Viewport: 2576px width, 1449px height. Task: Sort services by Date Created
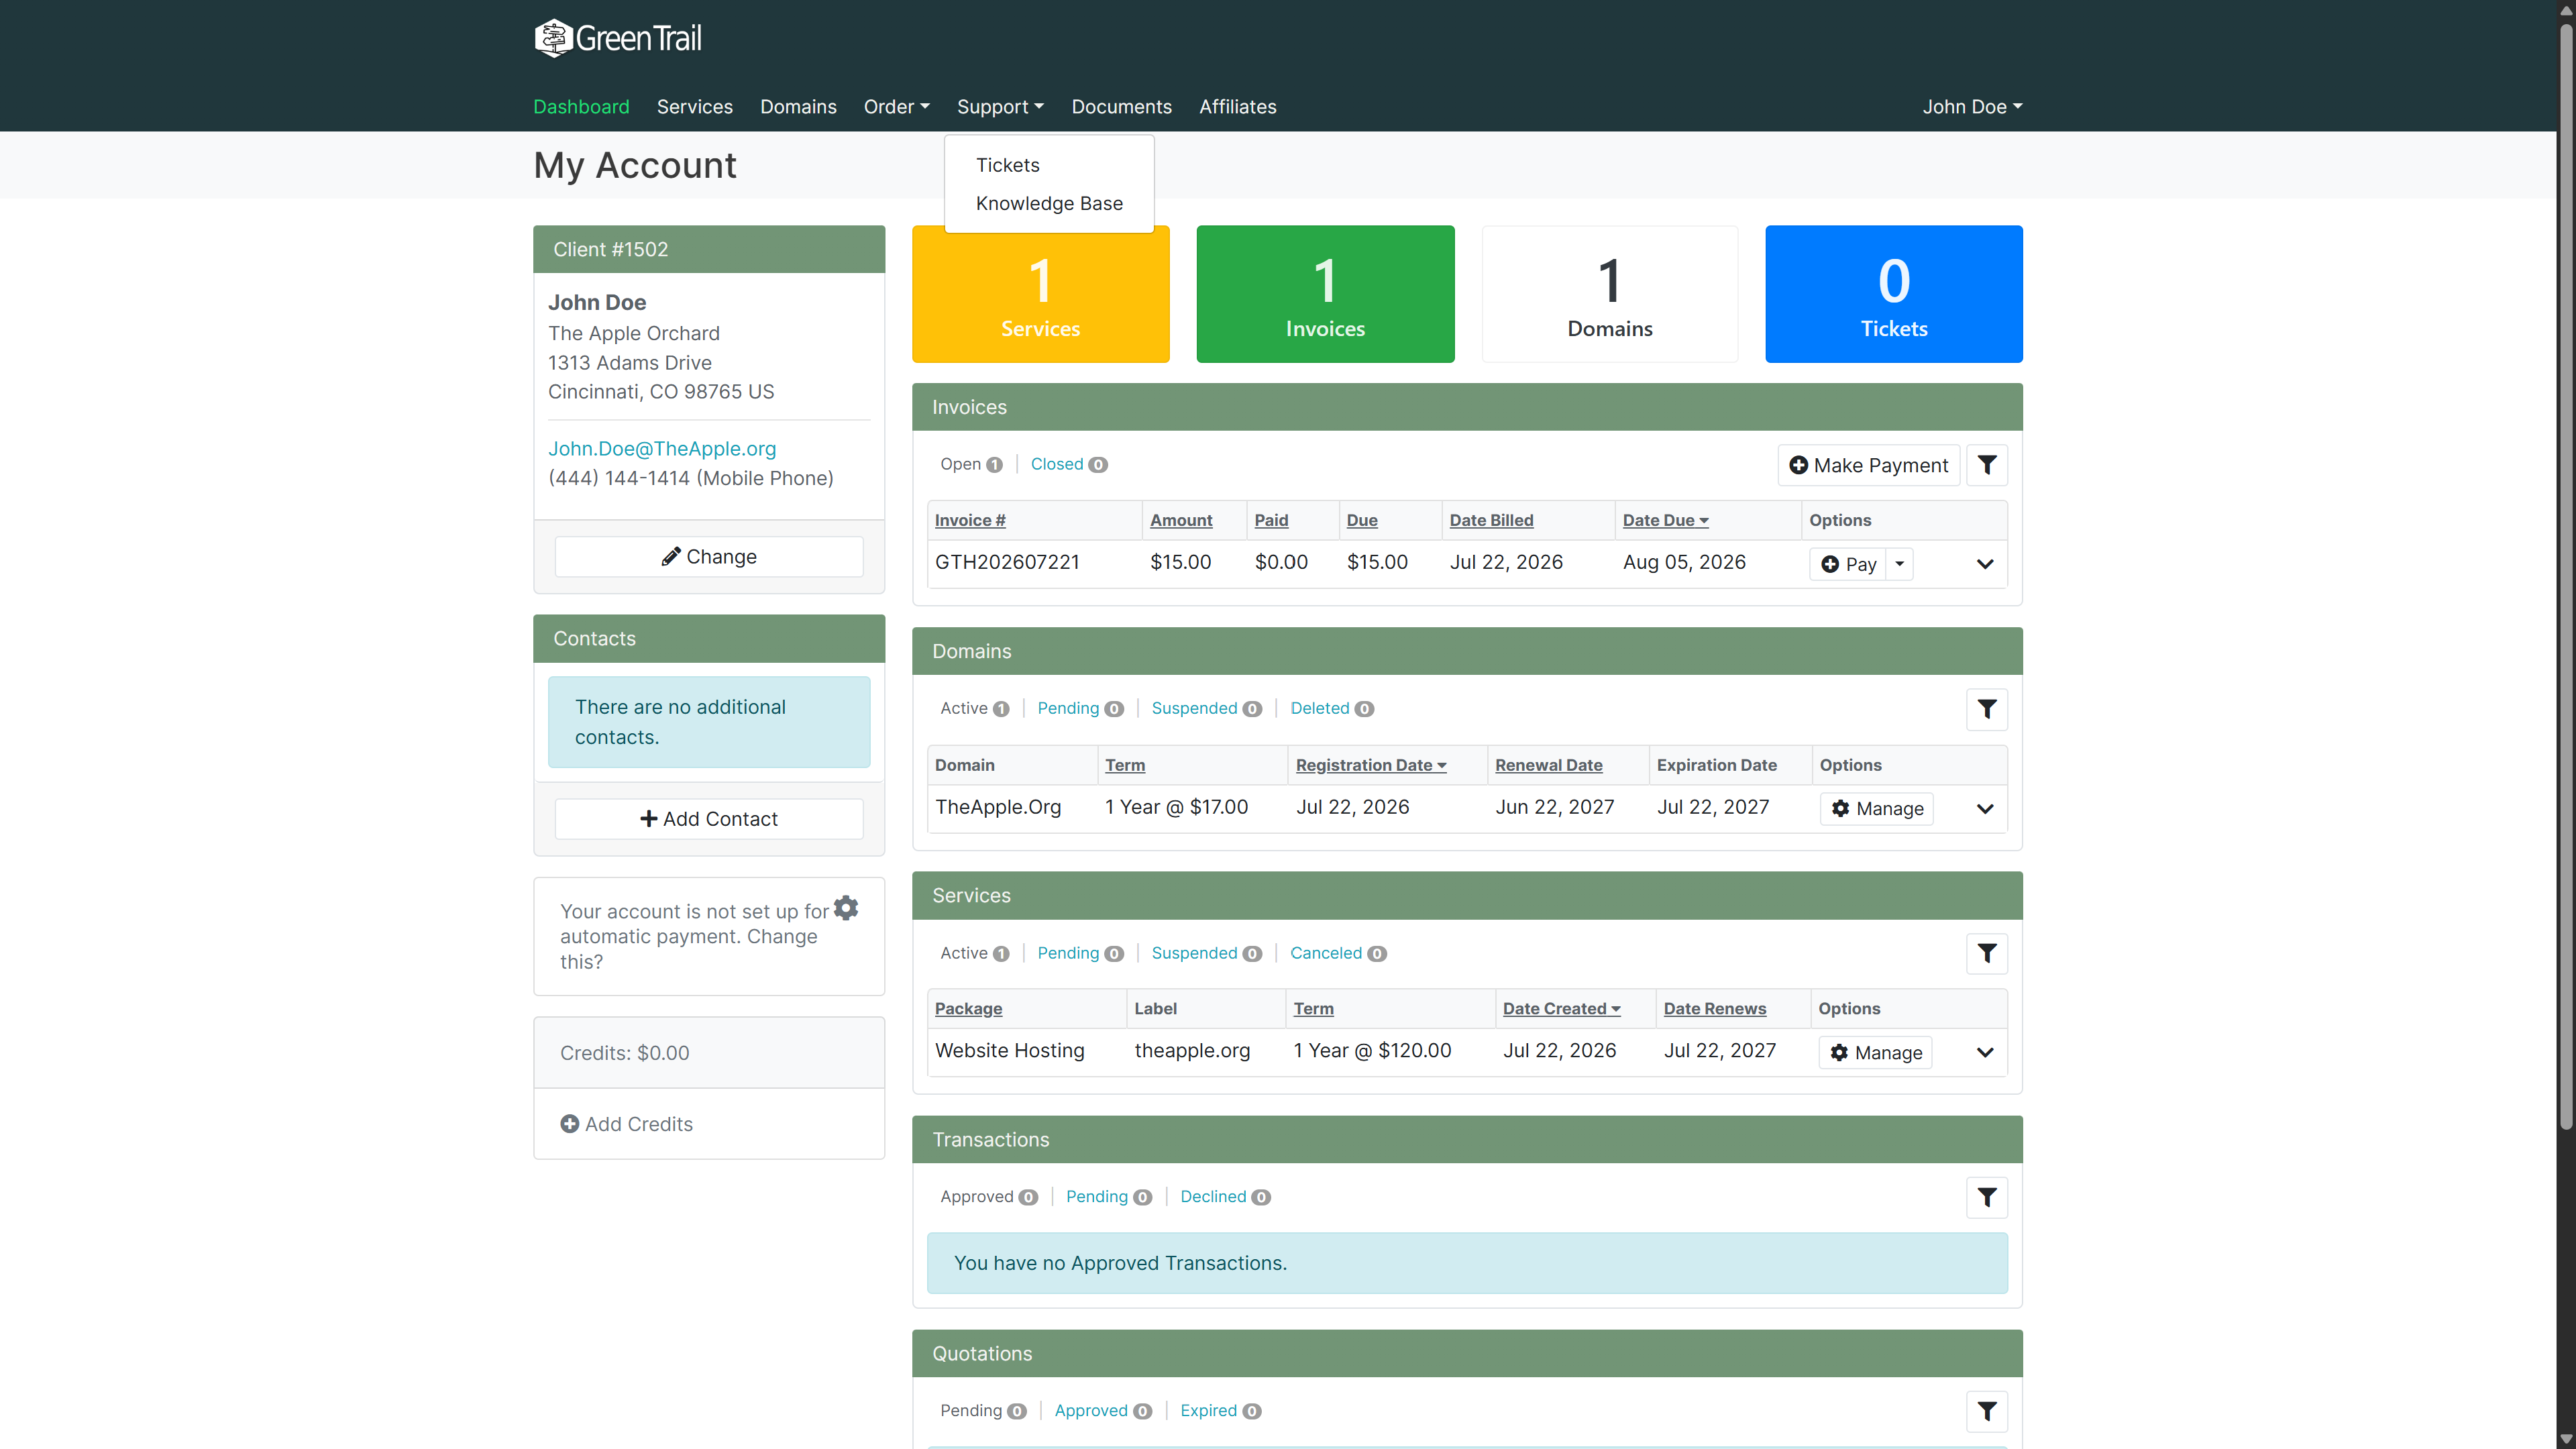(1561, 1009)
